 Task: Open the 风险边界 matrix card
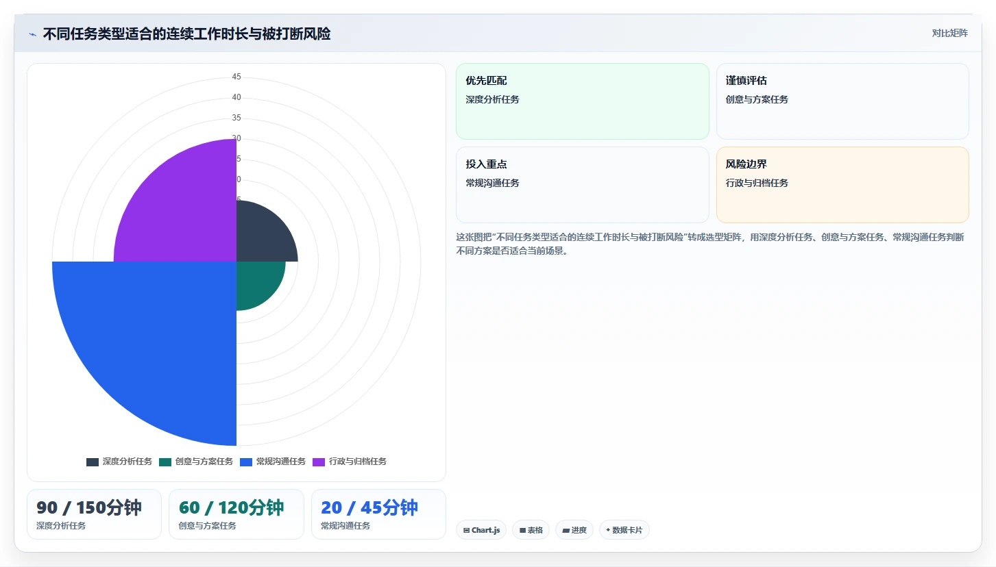coord(842,185)
